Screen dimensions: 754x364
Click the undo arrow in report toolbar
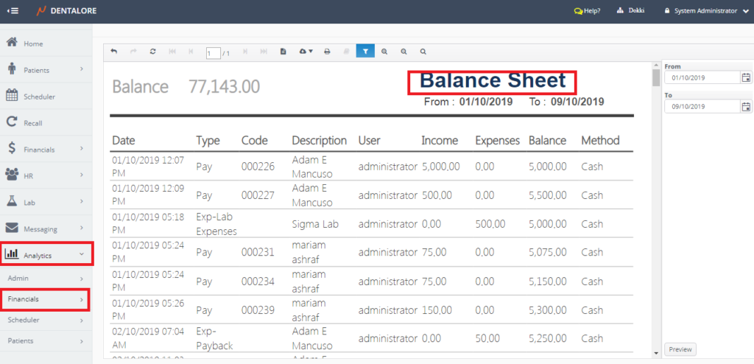click(114, 52)
